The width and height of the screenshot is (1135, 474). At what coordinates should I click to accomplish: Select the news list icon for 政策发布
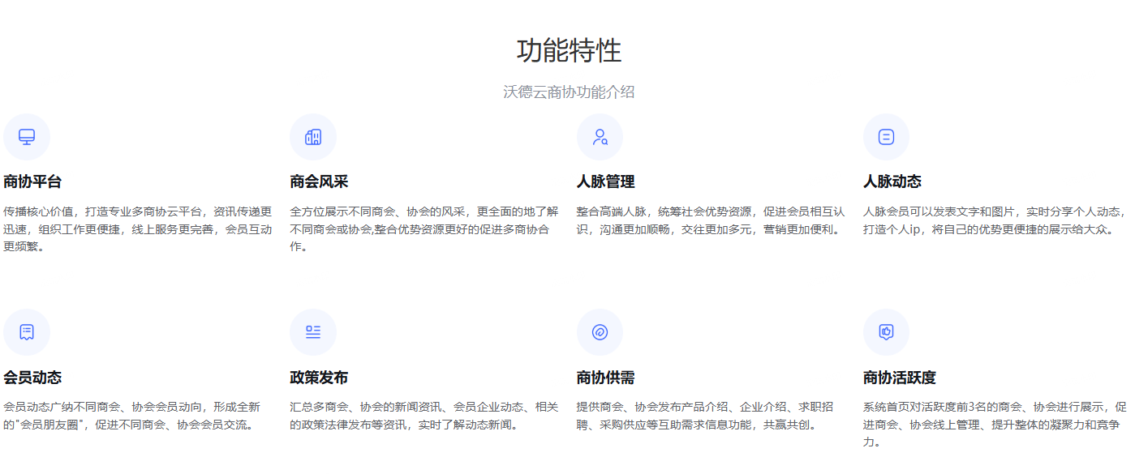coord(313,332)
